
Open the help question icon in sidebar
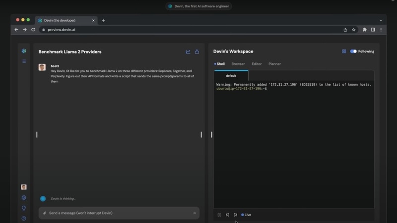coord(24,219)
